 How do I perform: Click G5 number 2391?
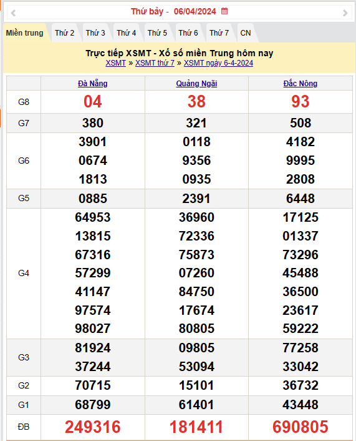[196, 199]
